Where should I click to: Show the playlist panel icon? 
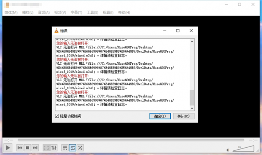65,148
